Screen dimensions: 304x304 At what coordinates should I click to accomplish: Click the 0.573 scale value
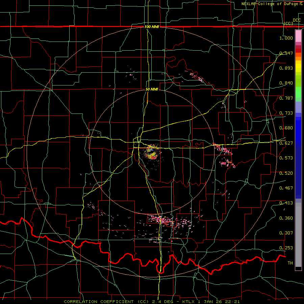coord(286,158)
